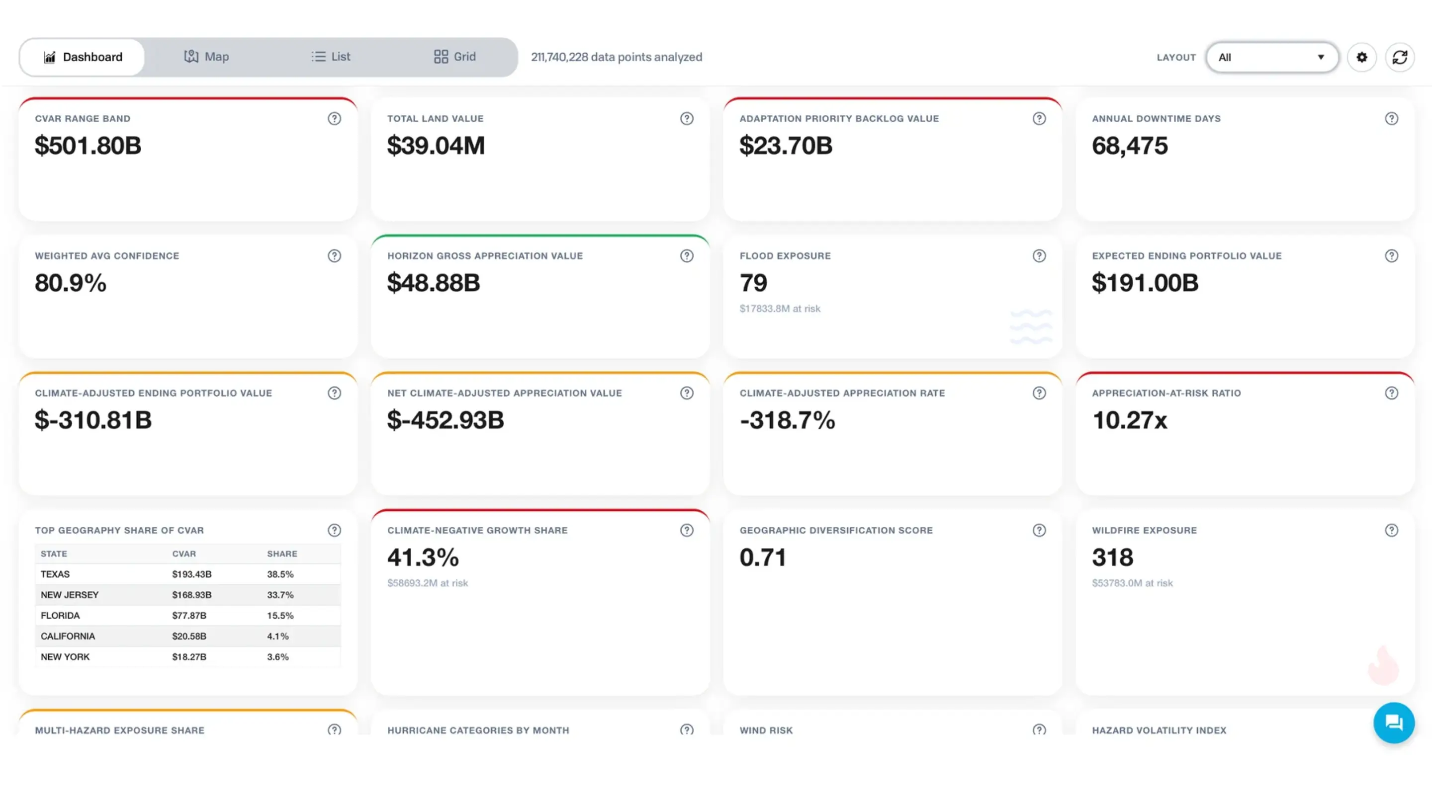
Task: Switch to the Grid view tab
Action: tap(455, 57)
